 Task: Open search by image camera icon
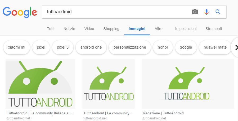pos(195,12)
